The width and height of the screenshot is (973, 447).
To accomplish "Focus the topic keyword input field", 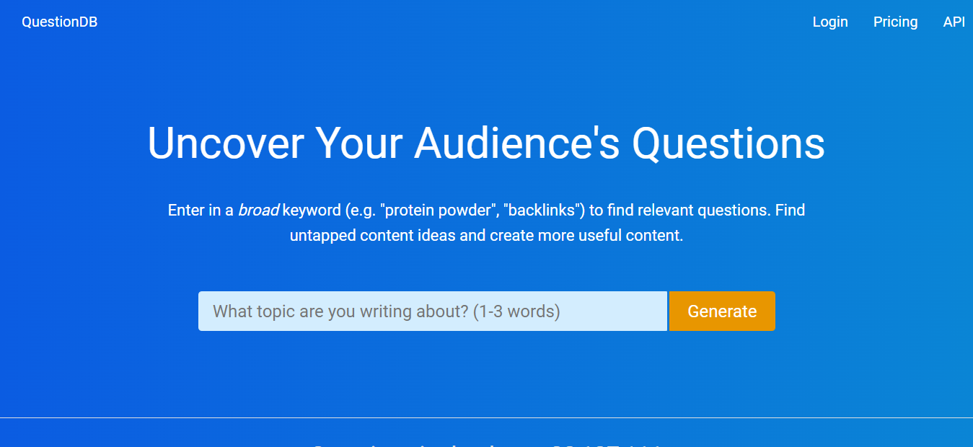I will pos(433,311).
